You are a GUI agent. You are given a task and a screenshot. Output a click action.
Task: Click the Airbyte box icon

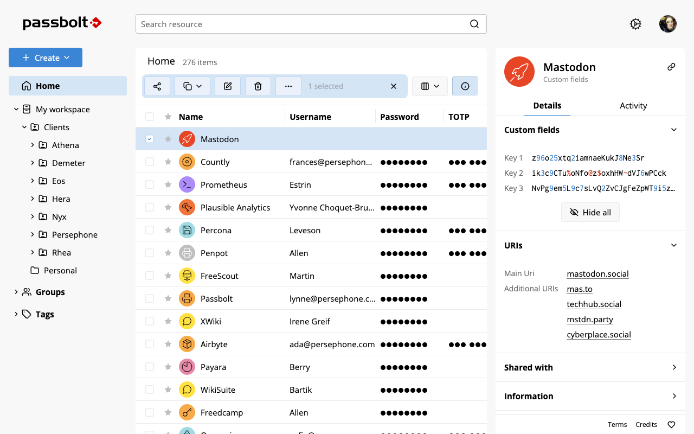[x=187, y=344]
